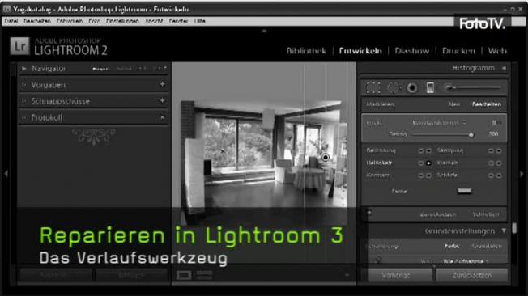Decrease Schärfe with minus button
528x296 pixels.
coord(491,175)
